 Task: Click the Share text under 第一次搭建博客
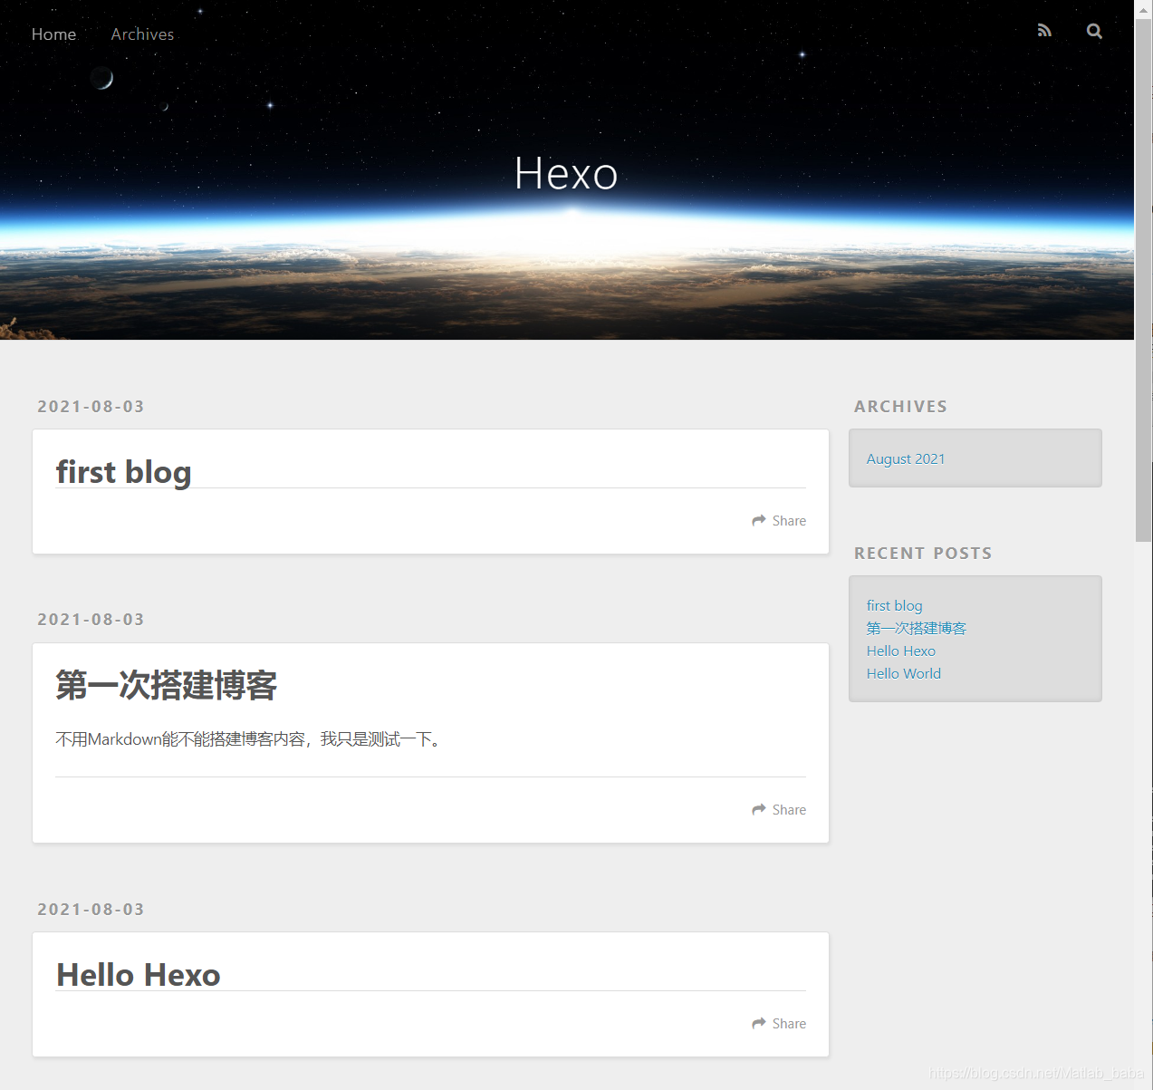pyautogui.click(x=789, y=809)
